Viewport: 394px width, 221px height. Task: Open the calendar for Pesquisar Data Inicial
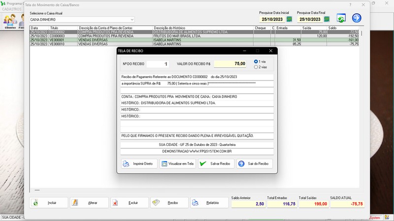289,19
